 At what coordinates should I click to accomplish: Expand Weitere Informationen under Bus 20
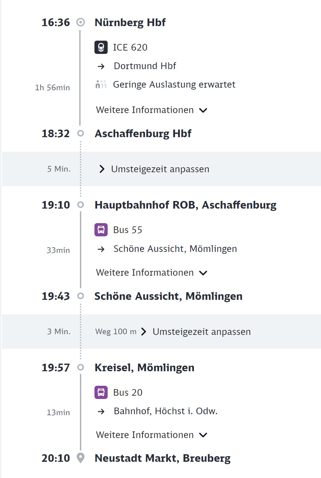(152, 435)
